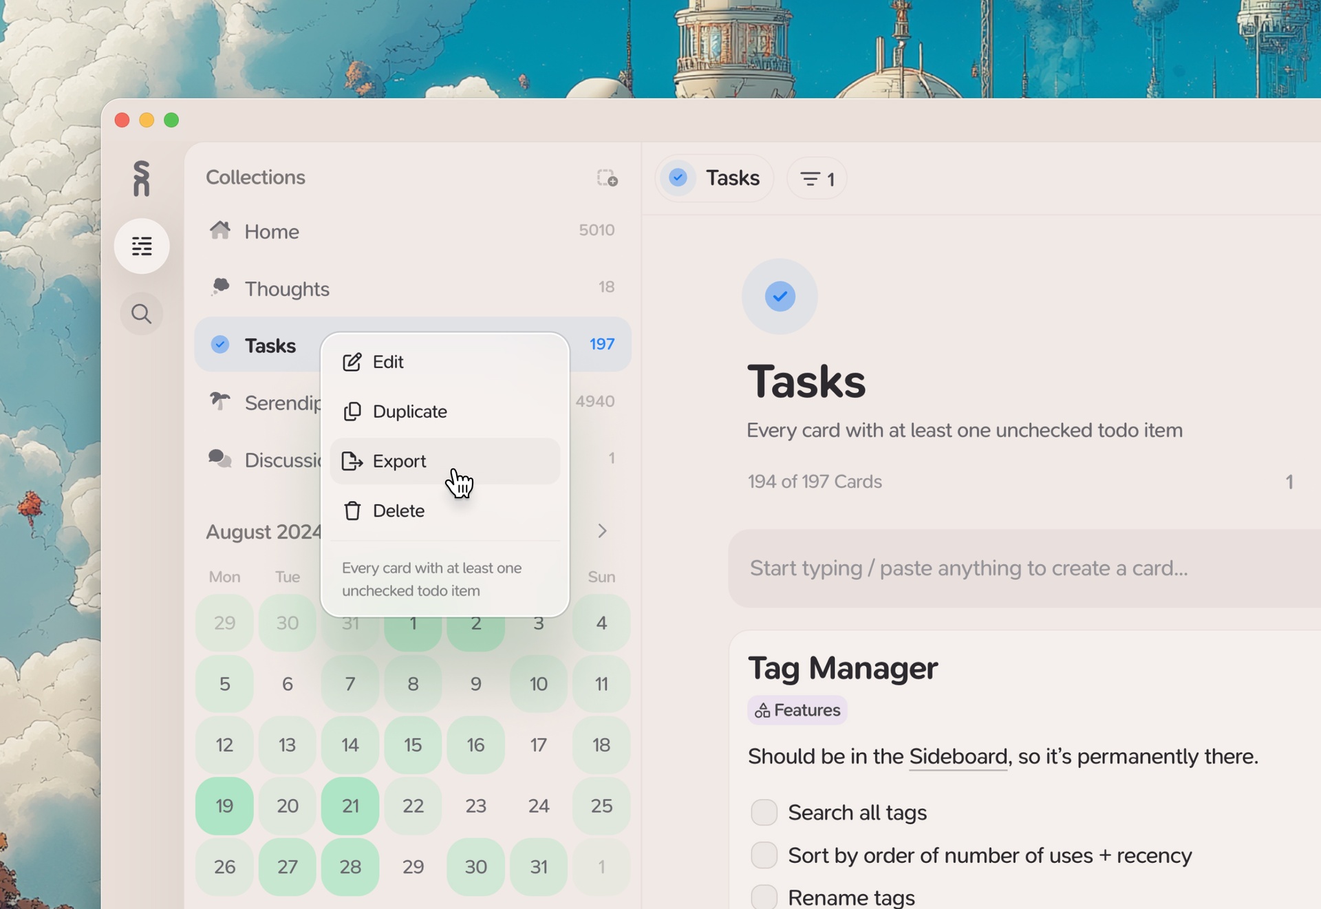The width and height of the screenshot is (1321, 909).
Task: Click the app logo icon in sidebar
Action: pyautogui.click(x=141, y=178)
